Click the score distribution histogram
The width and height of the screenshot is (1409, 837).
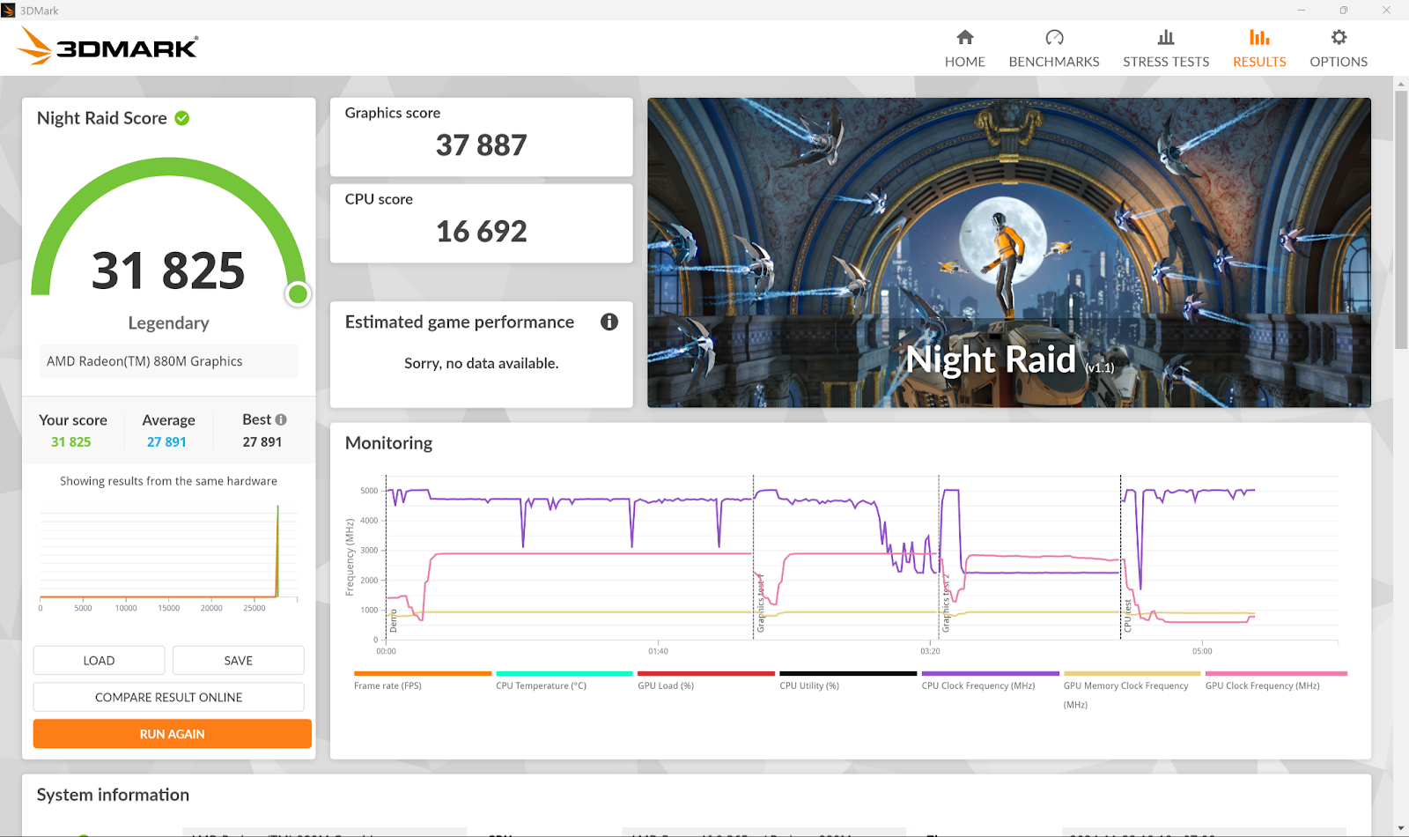[168, 557]
